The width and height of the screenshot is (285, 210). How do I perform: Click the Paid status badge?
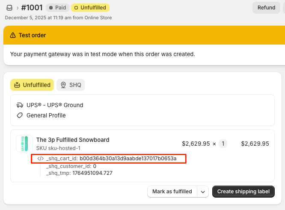(x=57, y=8)
